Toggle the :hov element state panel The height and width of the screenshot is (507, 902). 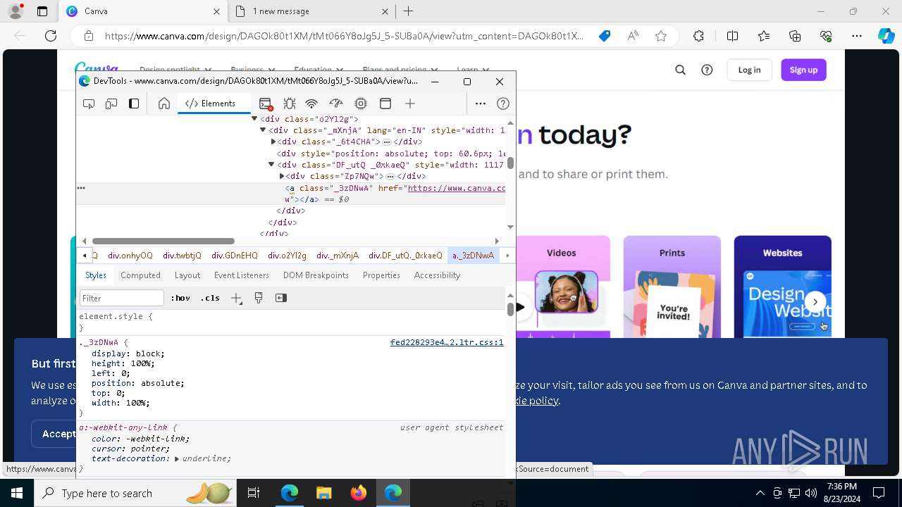(x=180, y=298)
